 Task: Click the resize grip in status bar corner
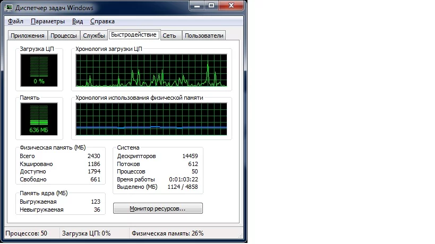point(241,236)
